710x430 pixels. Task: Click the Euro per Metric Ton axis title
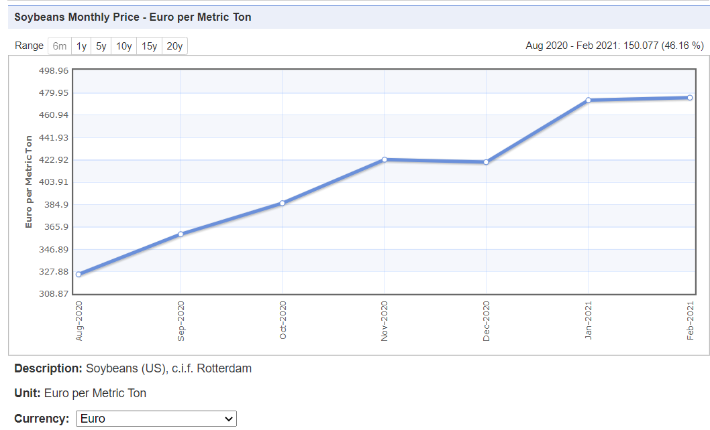click(29, 182)
